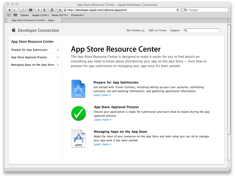Click the Apple favicon in the address bar

click(65, 10)
